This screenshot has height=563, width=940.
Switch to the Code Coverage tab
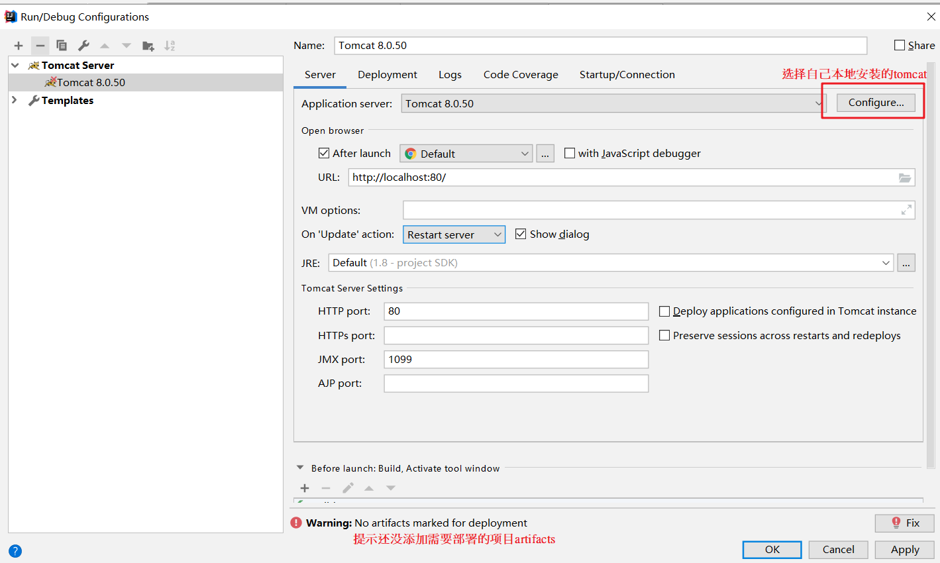(x=521, y=75)
